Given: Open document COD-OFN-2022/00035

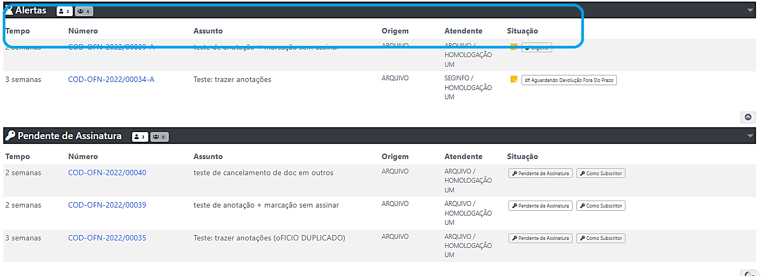Looking at the screenshot, I should coord(107,238).
